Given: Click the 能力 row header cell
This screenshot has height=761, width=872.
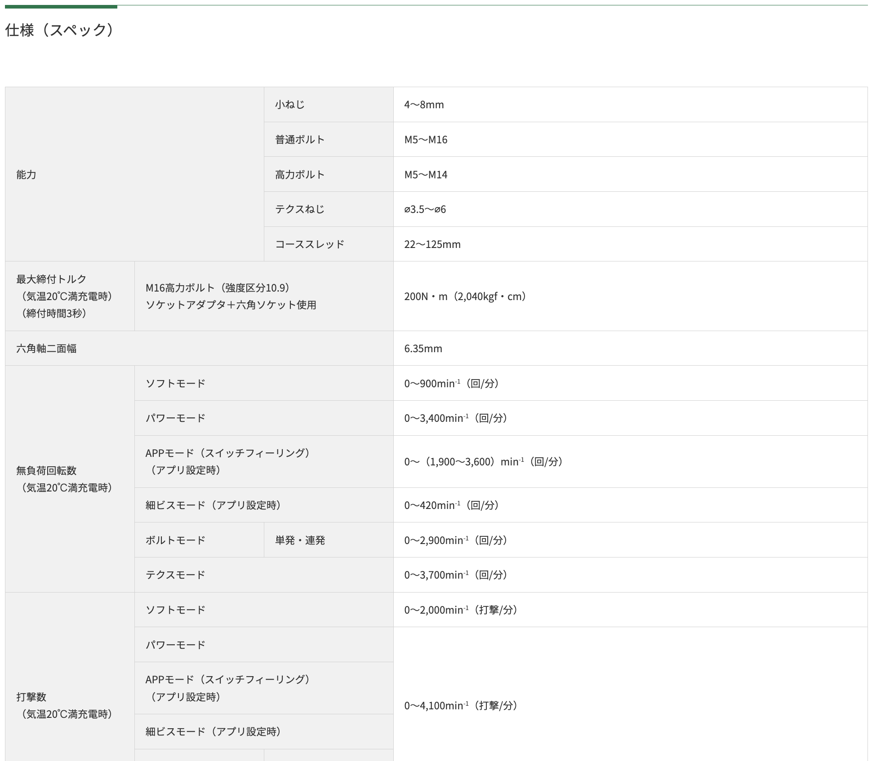Looking at the screenshot, I should pos(26,174).
